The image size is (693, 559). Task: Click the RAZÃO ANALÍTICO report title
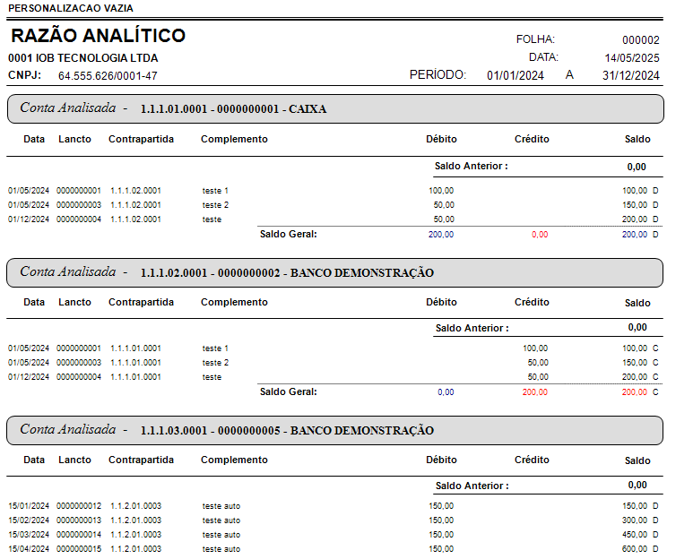[98, 36]
